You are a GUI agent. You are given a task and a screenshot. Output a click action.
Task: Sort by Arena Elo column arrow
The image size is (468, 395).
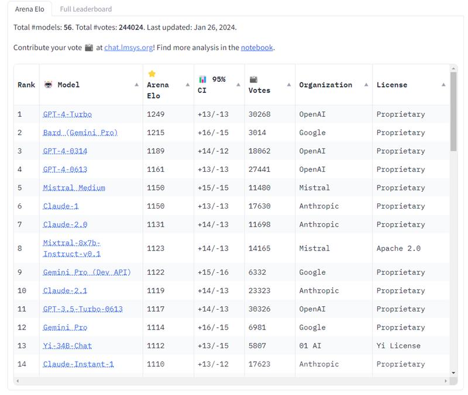tap(187, 85)
